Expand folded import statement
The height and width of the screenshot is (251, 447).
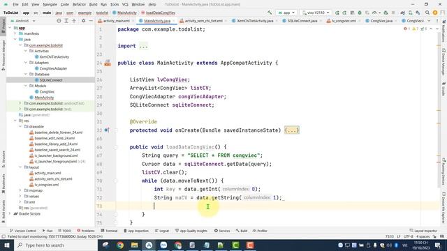point(143,46)
